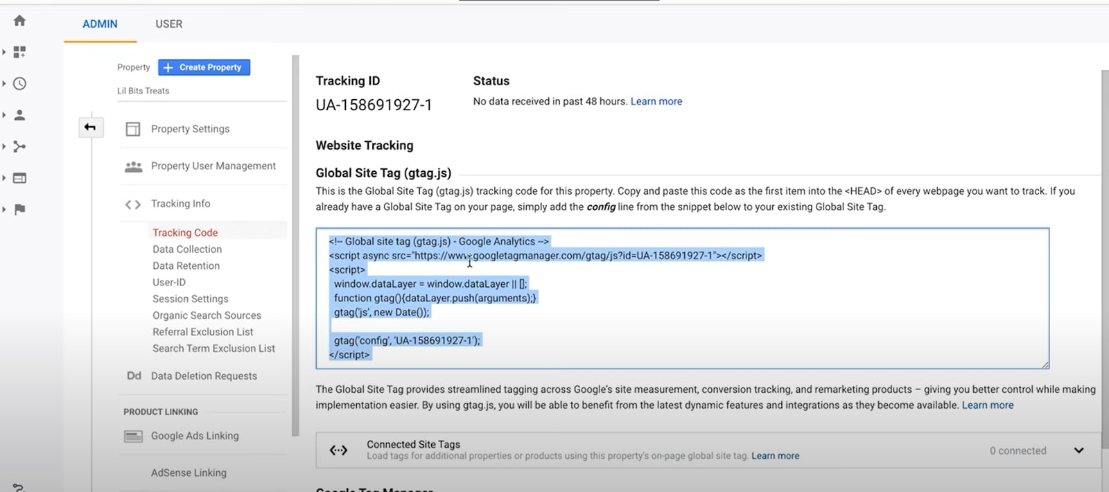Click Learn more in Connected Site Tags row
This screenshot has width=1109, height=492.
coord(775,456)
